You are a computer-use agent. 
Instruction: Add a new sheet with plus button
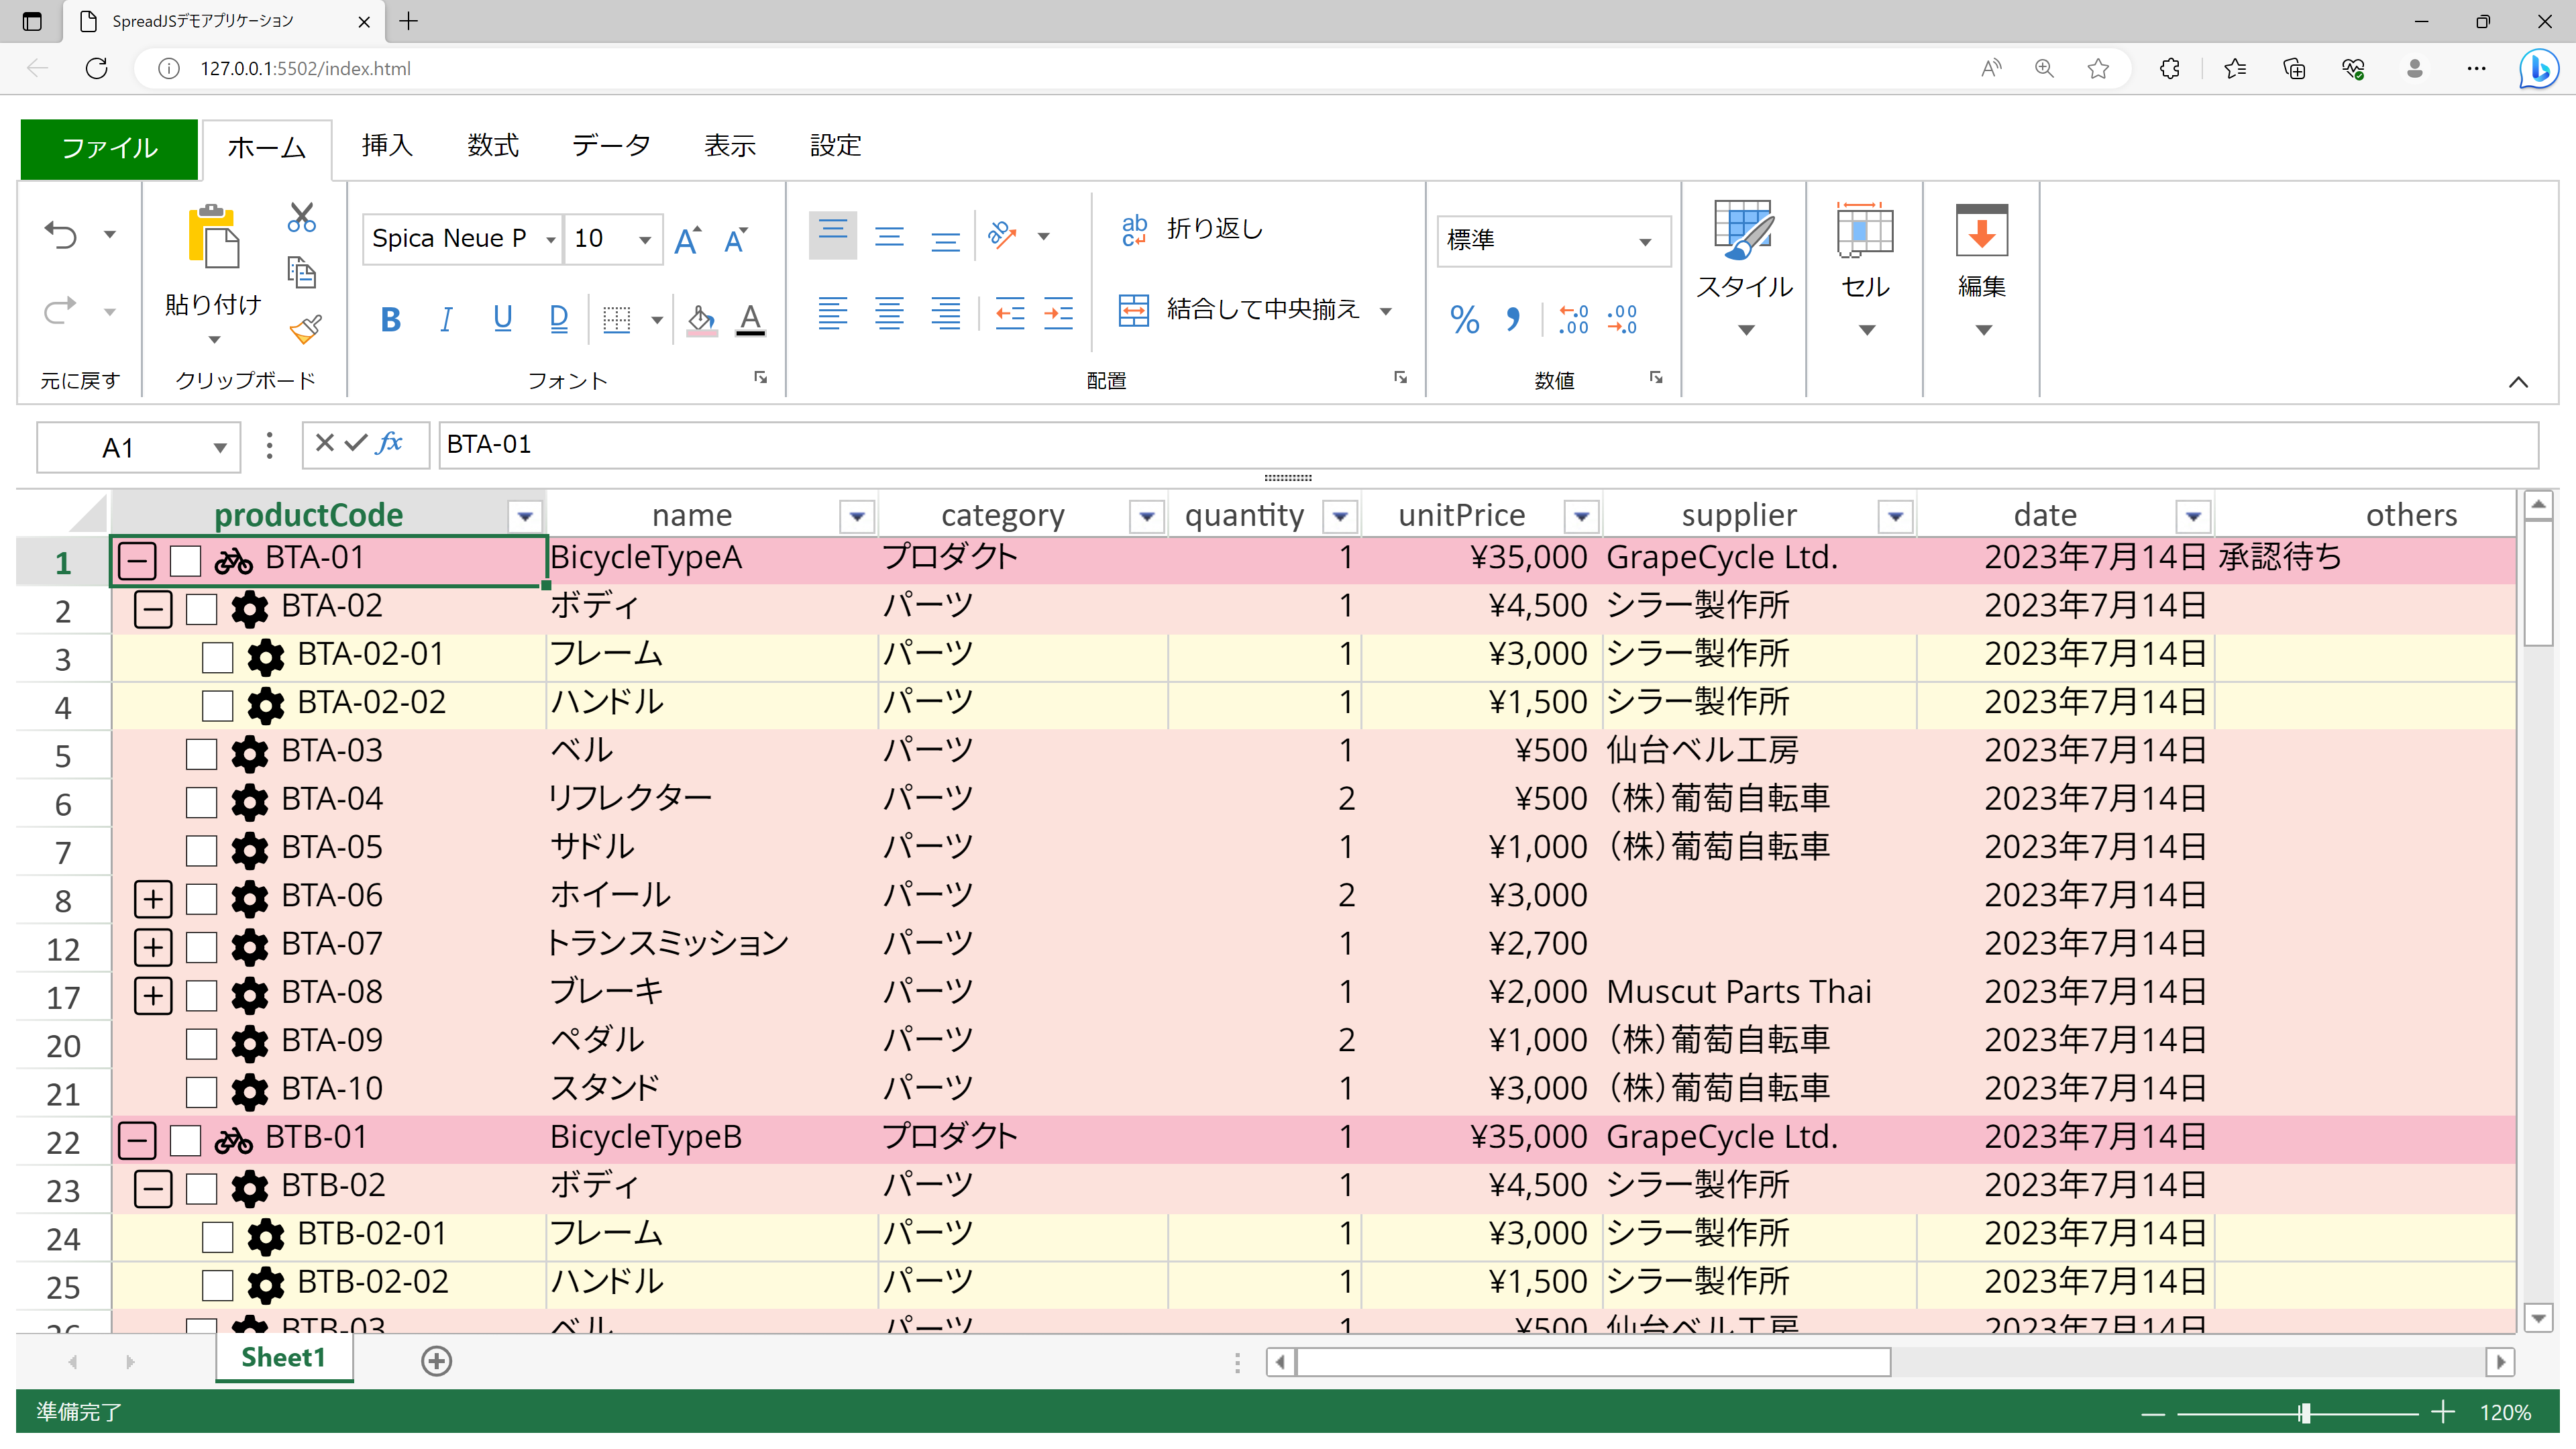(436, 1361)
